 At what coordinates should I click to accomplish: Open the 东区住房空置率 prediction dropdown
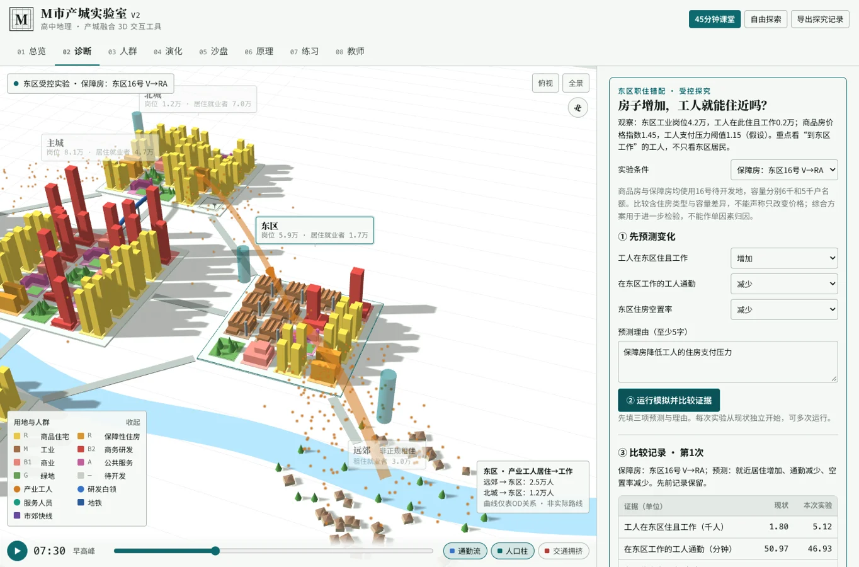pos(784,310)
